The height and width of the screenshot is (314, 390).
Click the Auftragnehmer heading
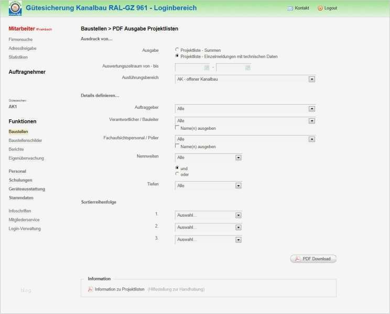point(27,72)
